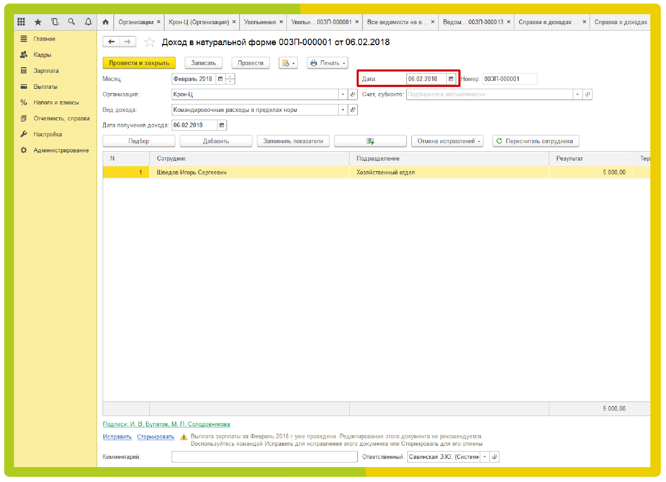Expand the Организация dropdown arrow
This screenshot has height=482, width=666.
(x=343, y=94)
